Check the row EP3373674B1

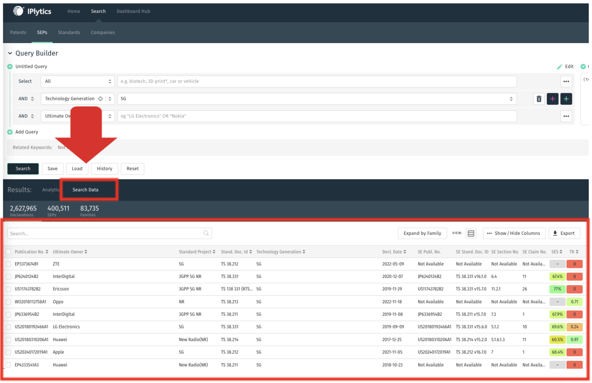tap(8, 264)
